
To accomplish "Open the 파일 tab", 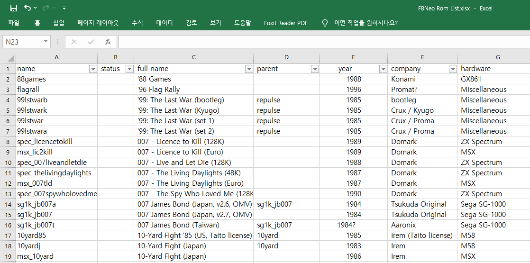I will 14,23.
